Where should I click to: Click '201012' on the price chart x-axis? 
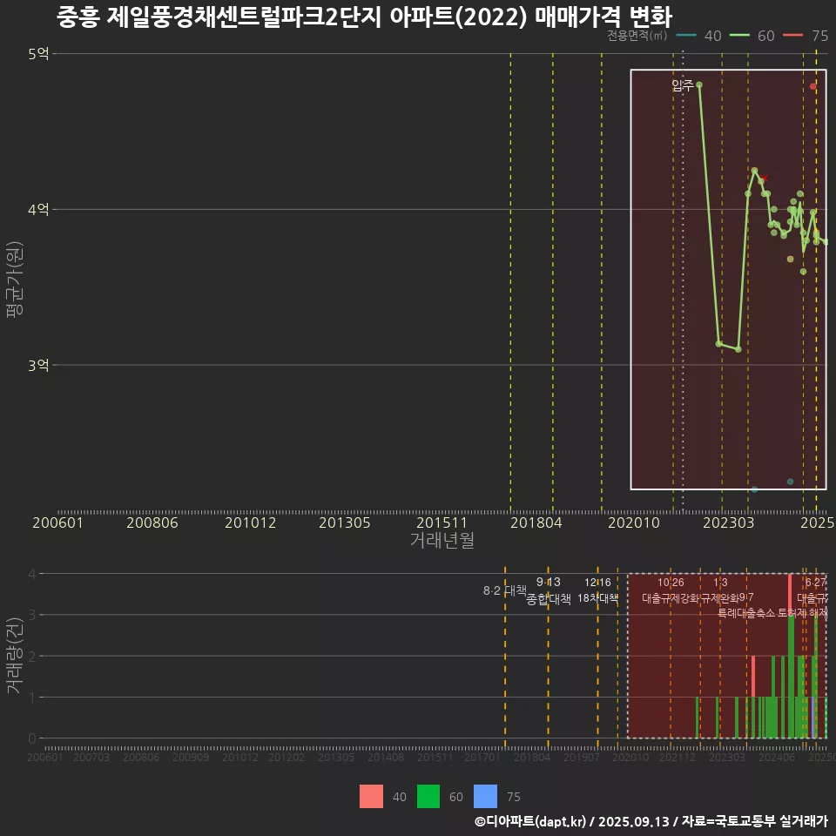coord(251,522)
